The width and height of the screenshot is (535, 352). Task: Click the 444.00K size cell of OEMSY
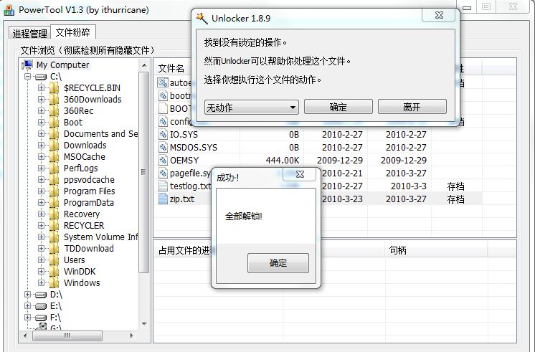pos(283,161)
